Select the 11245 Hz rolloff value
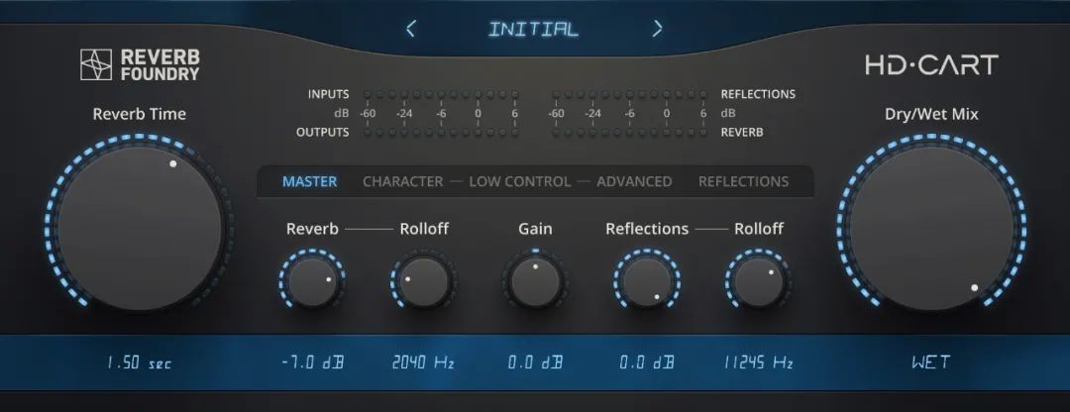 coord(759,362)
